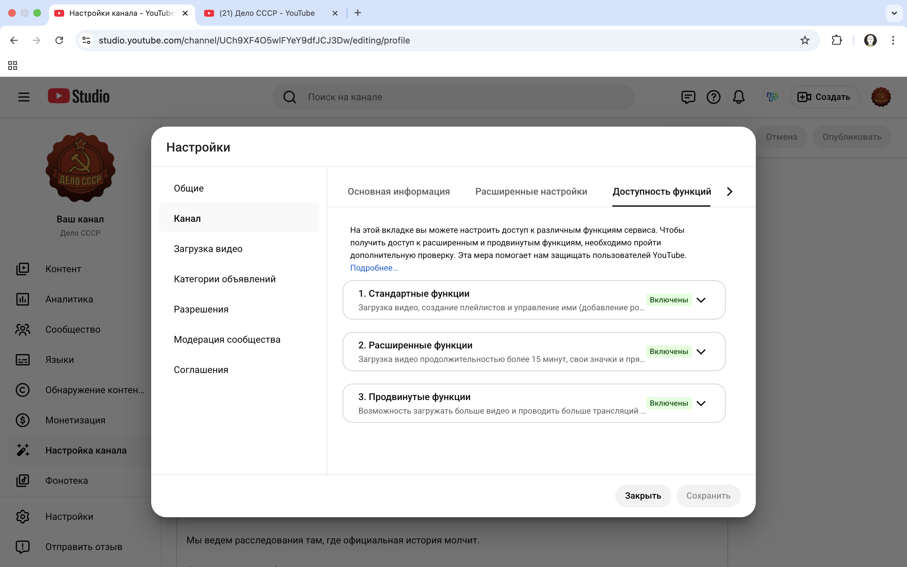The height and width of the screenshot is (567, 907).
Task: Click the Audio Library icon
Action: click(22, 480)
